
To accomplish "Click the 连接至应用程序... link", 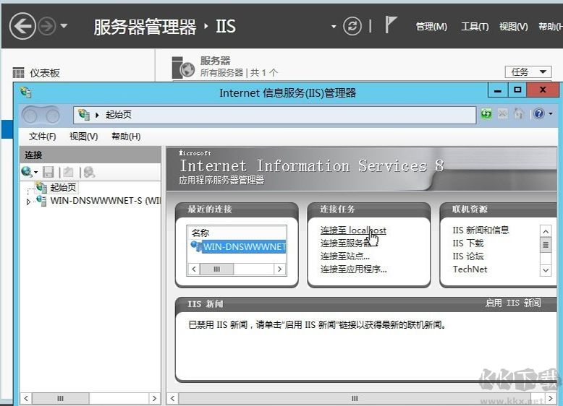I will click(354, 269).
